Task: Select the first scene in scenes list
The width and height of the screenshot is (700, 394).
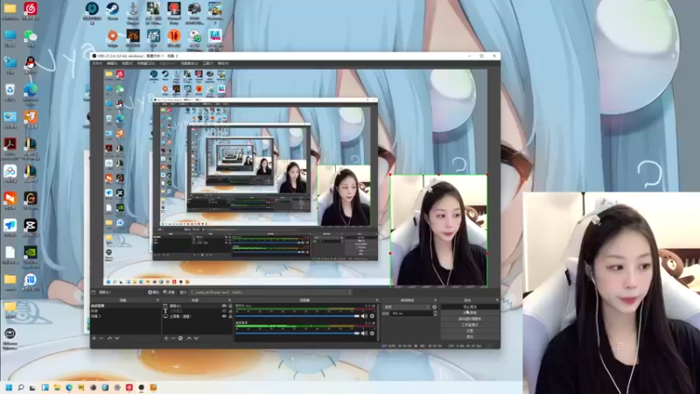Action: (125, 306)
